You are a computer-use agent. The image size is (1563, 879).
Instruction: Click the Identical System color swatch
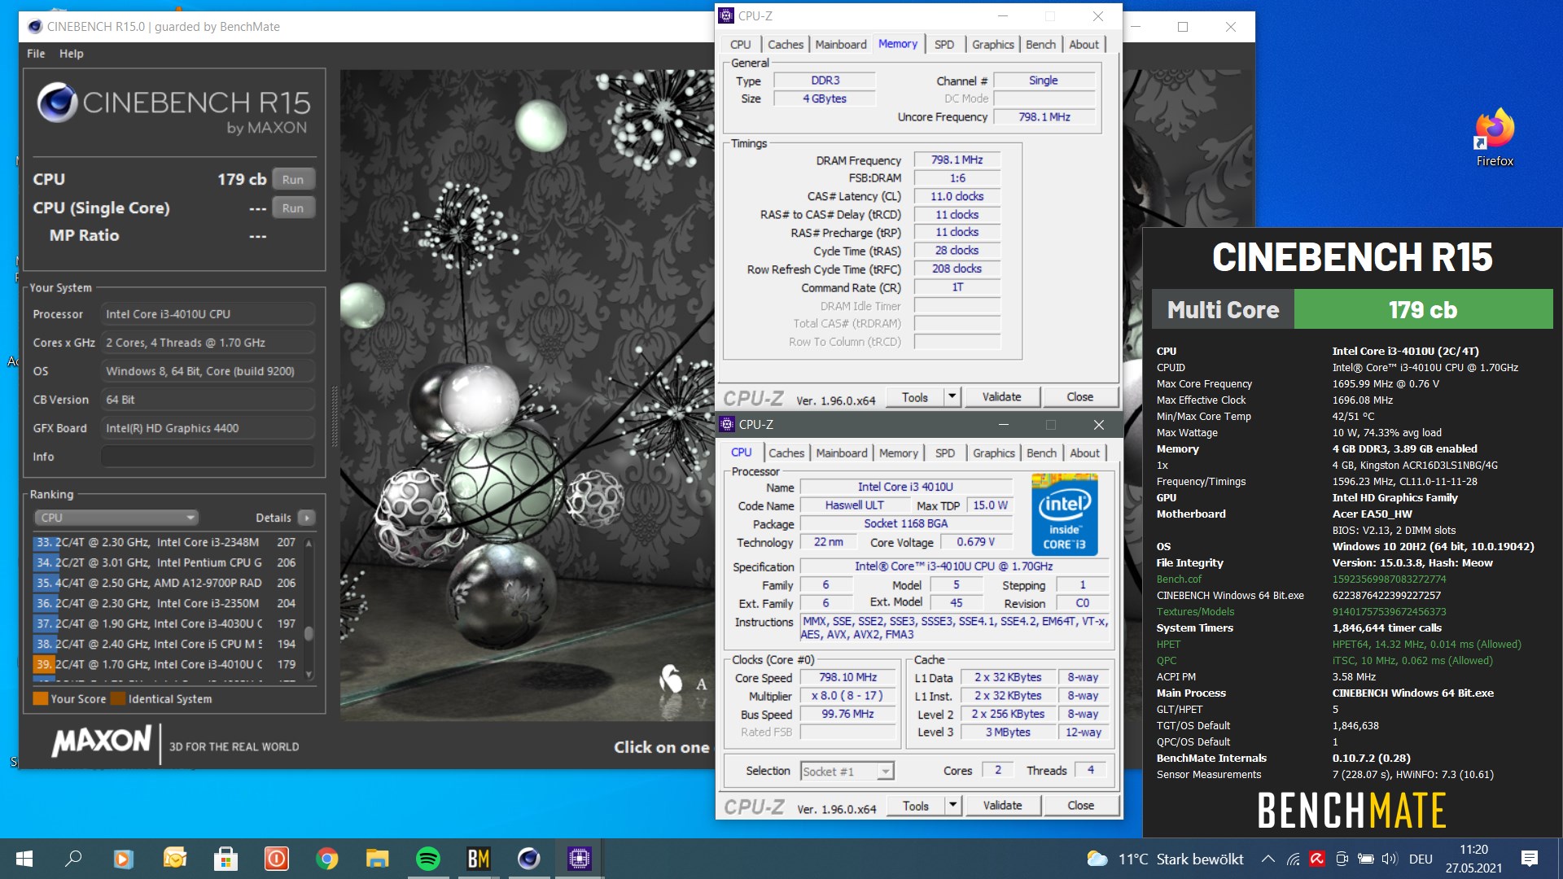(x=118, y=698)
